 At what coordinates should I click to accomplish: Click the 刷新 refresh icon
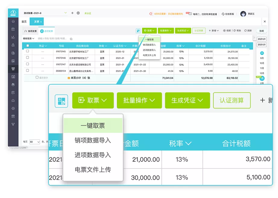click(x=246, y=31)
